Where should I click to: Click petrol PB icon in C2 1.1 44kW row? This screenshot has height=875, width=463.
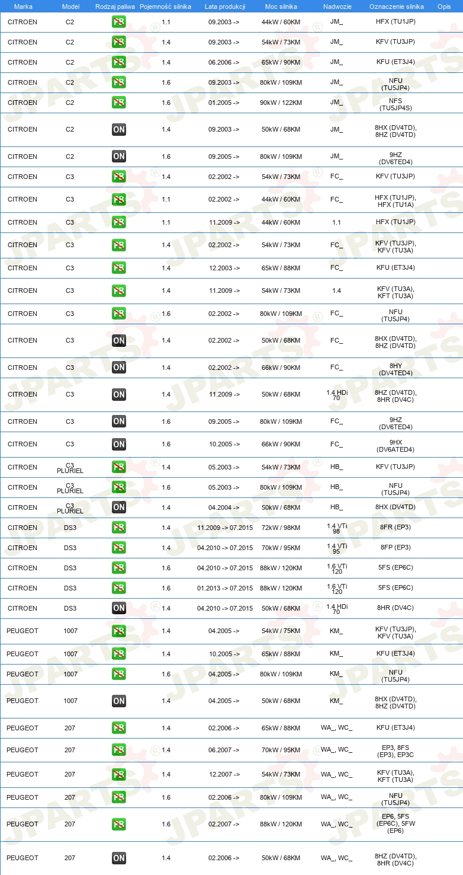119,23
